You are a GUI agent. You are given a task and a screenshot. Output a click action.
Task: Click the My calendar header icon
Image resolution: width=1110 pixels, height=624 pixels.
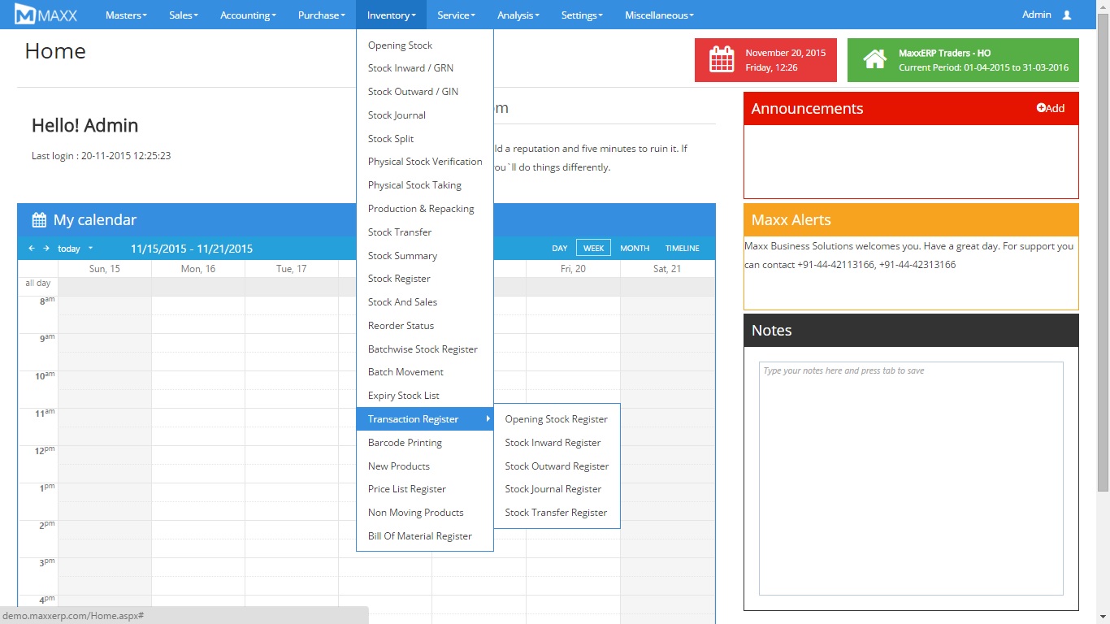[x=39, y=220]
